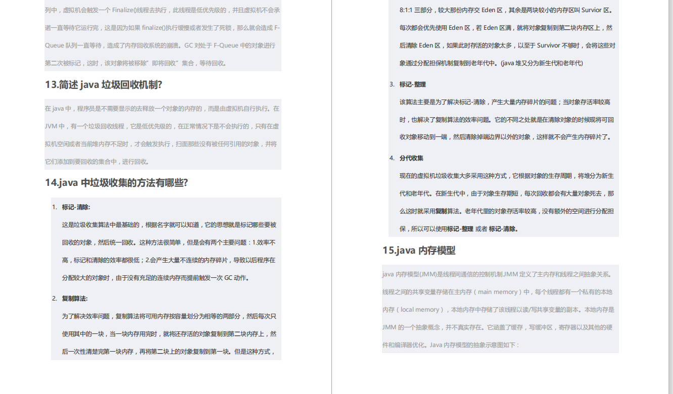The width and height of the screenshot is (673, 394).
Task: Click line starting "这是垃圾收集算法中最基础的"
Action: (x=169, y=225)
